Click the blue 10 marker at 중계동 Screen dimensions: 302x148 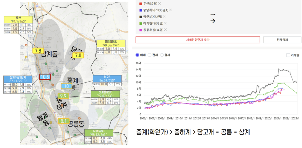click(66, 86)
